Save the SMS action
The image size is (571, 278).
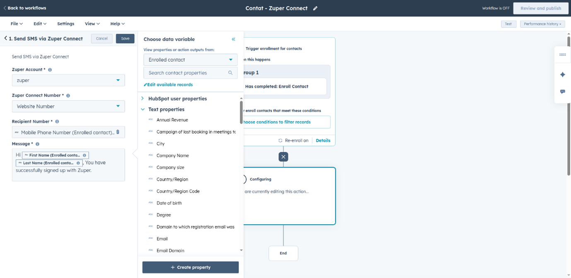[125, 38]
